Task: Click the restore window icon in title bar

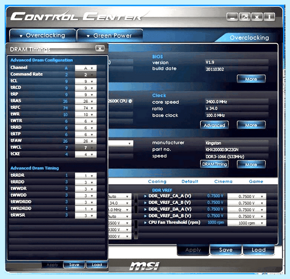Action: point(245,17)
